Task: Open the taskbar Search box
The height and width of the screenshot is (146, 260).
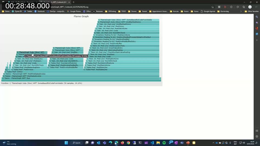Action: click(77, 143)
